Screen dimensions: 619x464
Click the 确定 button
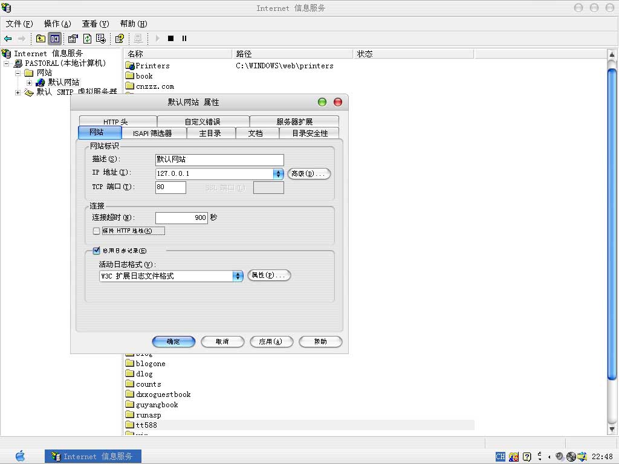pos(173,342)
